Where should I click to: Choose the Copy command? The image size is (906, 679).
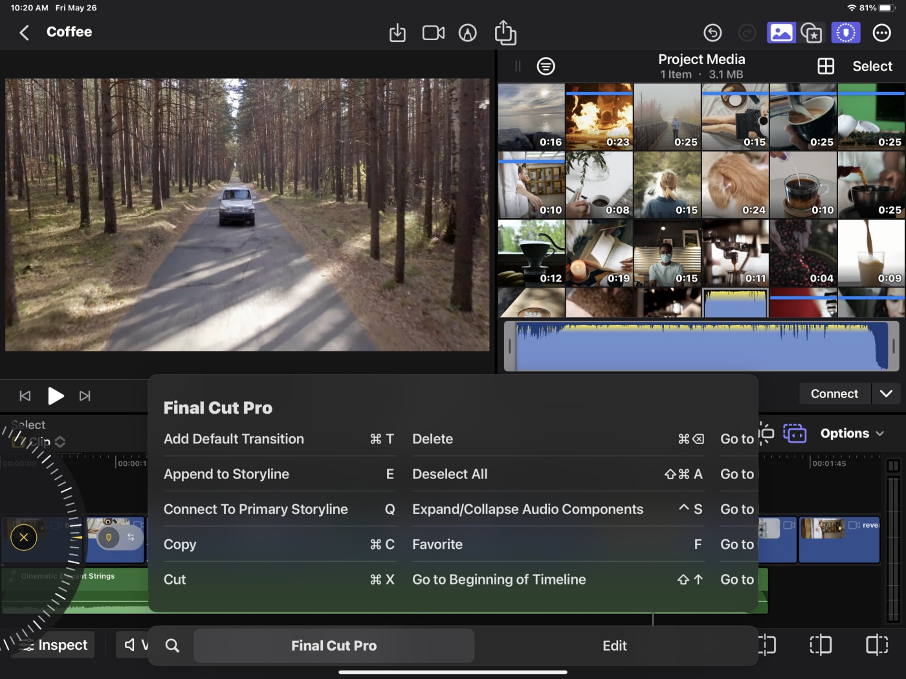(279, 544)
